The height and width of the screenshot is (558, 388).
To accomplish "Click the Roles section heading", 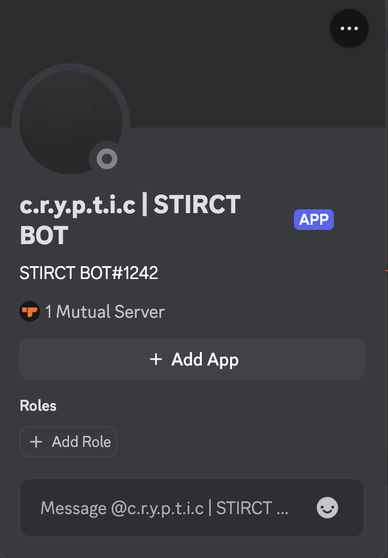I will 38,406.
